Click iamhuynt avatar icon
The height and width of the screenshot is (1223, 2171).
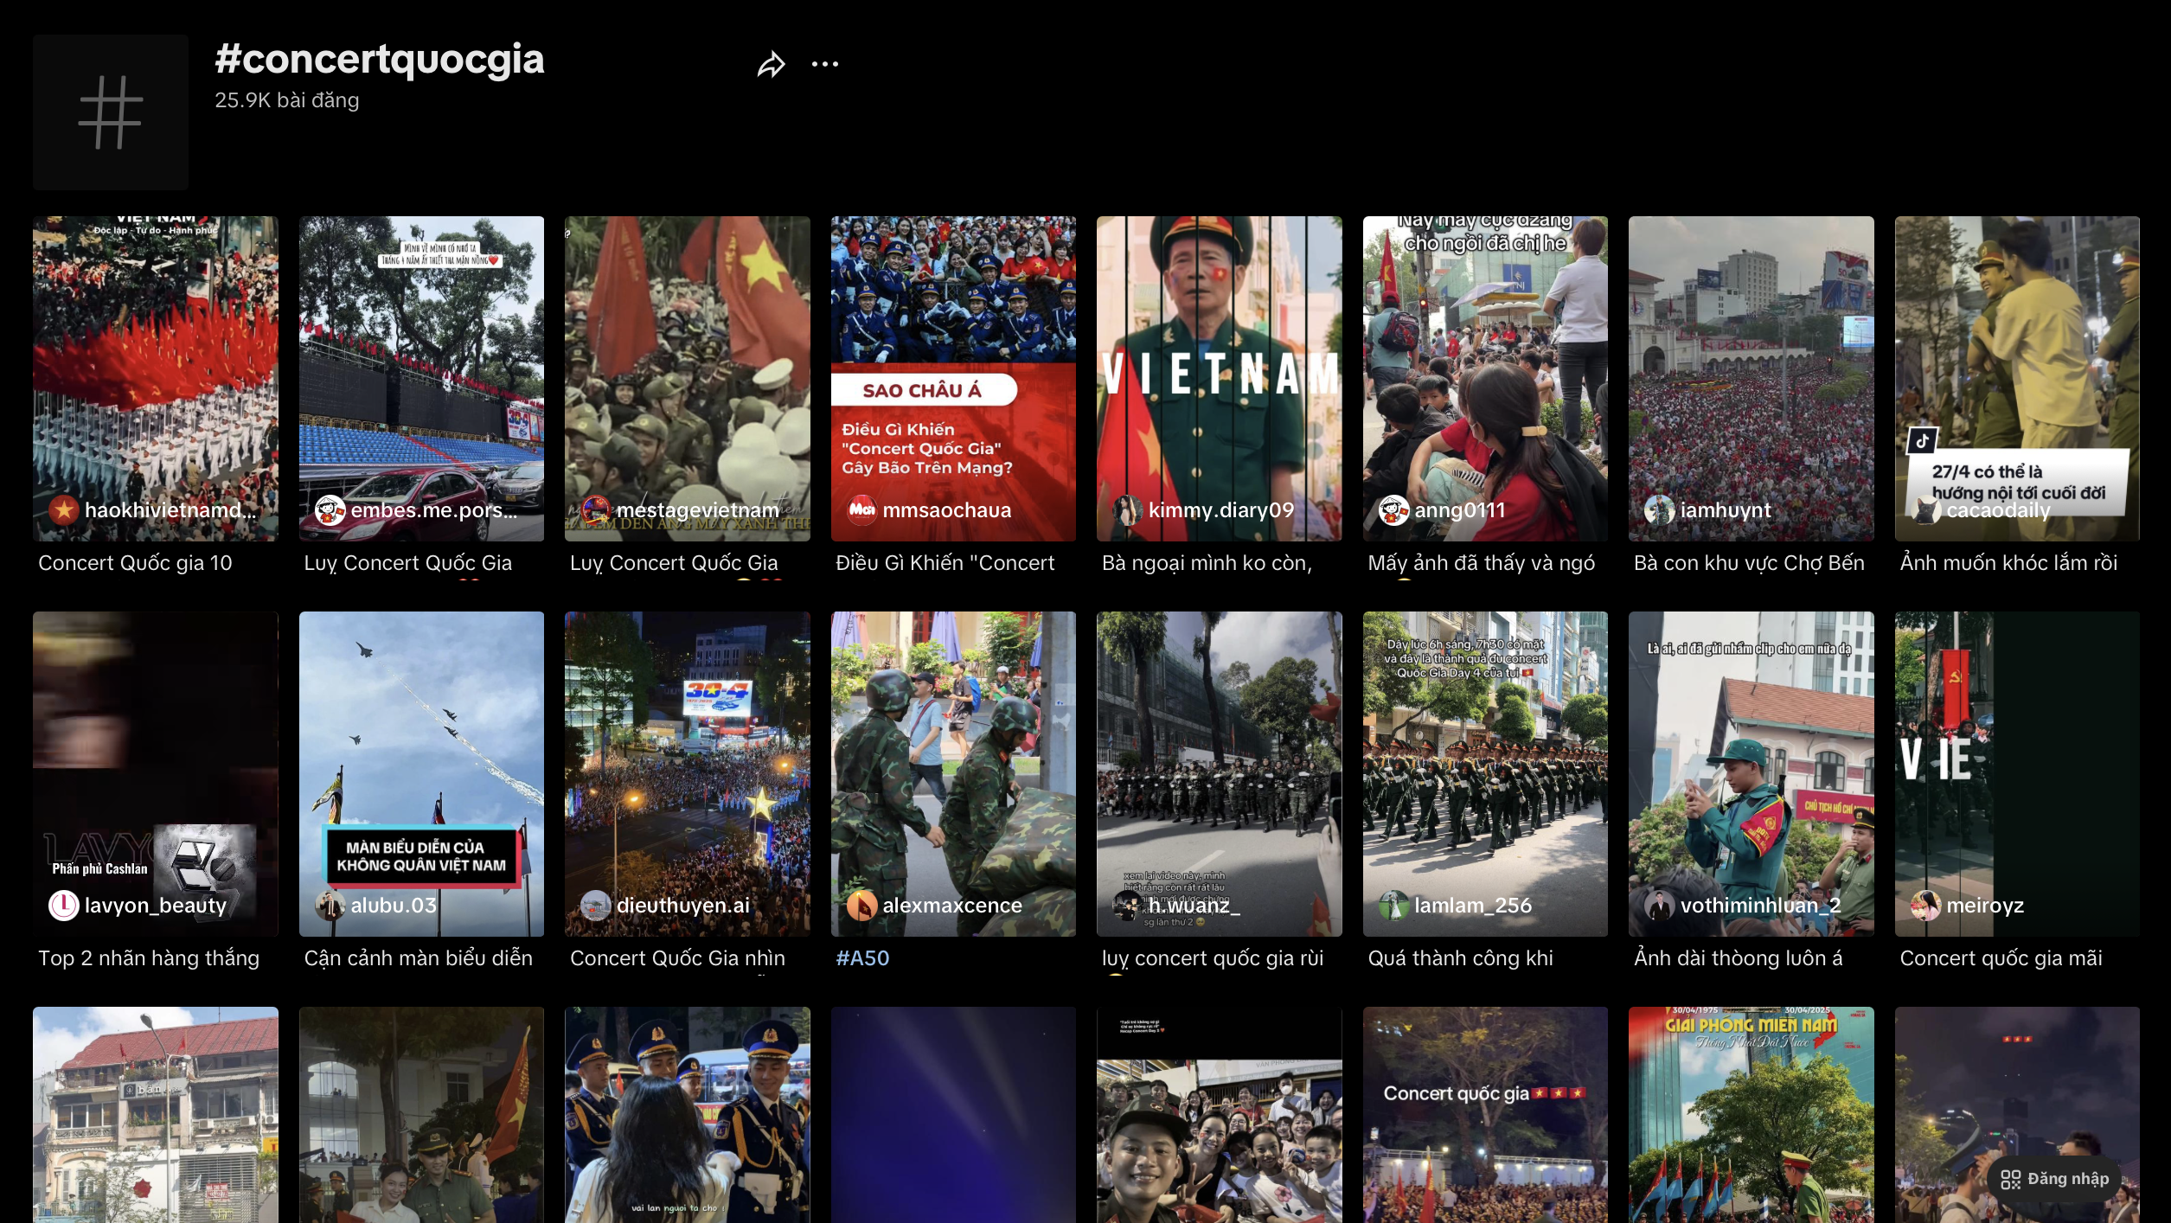coord(1660,510)
